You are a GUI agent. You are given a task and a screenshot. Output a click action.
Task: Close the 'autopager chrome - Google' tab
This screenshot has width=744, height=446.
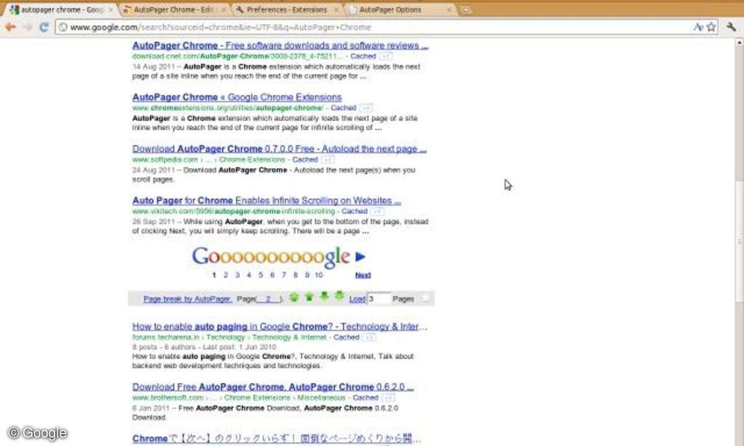pos(111,10)
